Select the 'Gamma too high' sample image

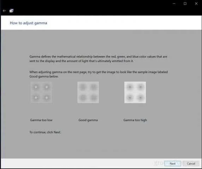tap(135, 92)
